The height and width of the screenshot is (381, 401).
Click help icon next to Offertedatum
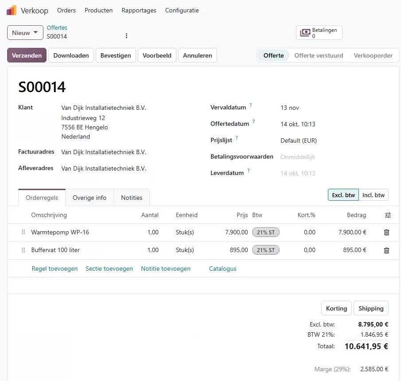pyautogui.click(x=254, y=121)
